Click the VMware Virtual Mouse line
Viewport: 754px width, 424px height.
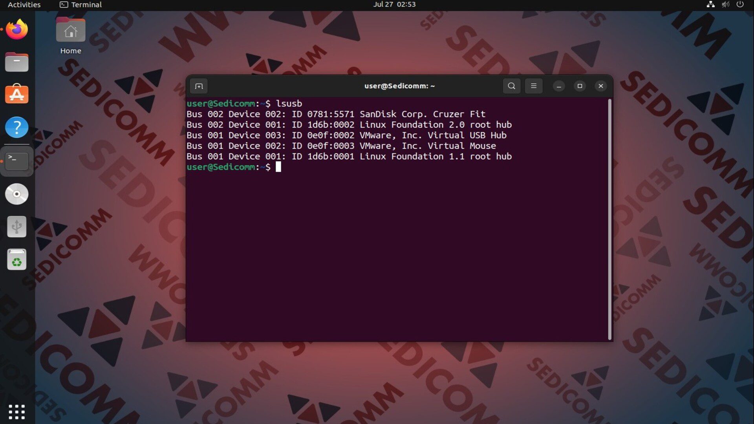(341, 146)
